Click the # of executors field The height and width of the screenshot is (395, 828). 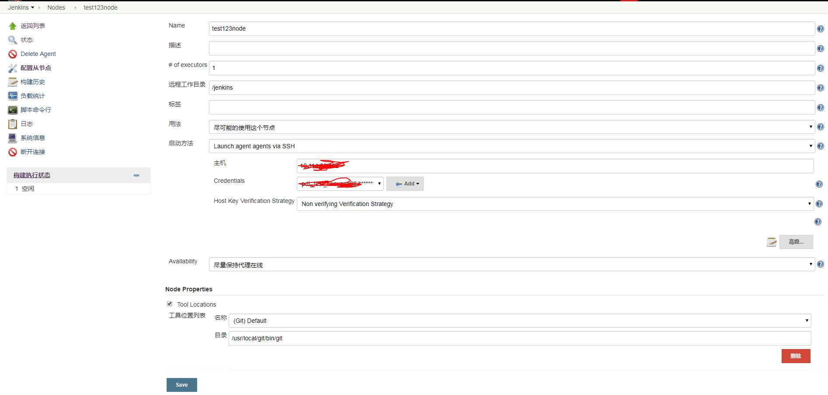(x=511, y=68)
